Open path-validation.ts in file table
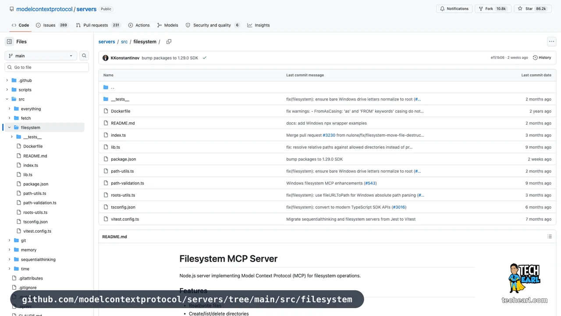561x316 pixels. pyautogui.click(x=128, y=183)
